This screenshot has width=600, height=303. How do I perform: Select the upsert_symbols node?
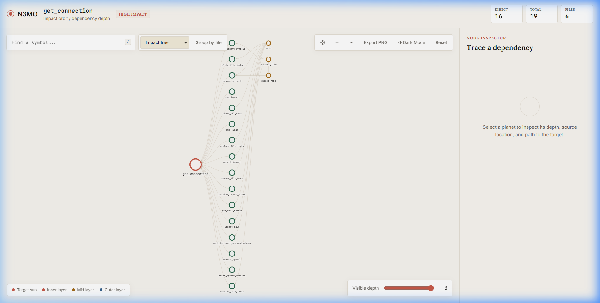pyautogui.click(x=232, y=43)
